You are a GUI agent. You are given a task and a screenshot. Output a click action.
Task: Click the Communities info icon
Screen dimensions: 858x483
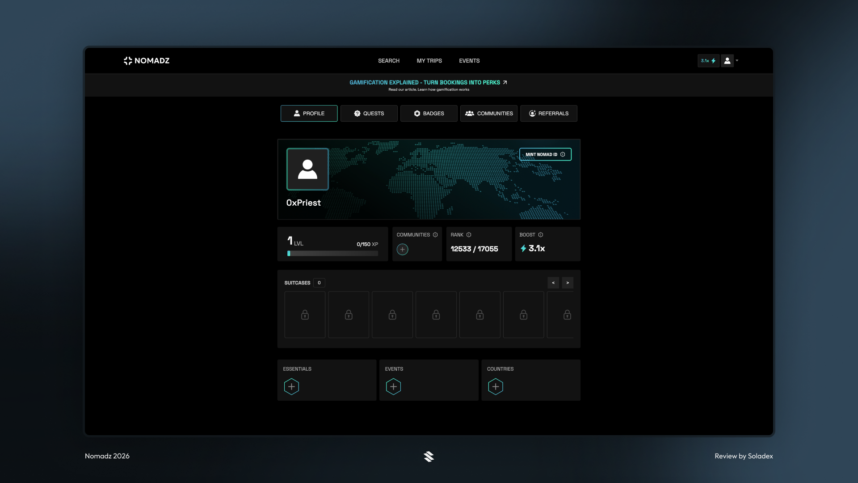click(435, 234)
